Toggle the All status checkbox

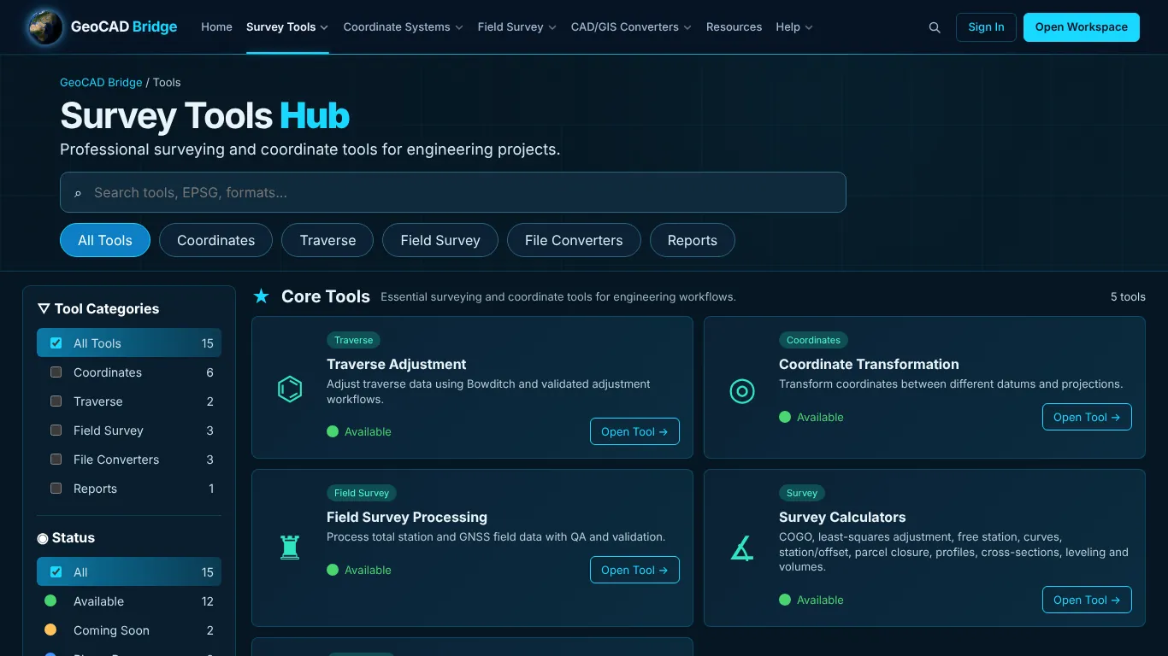[56, 572]
